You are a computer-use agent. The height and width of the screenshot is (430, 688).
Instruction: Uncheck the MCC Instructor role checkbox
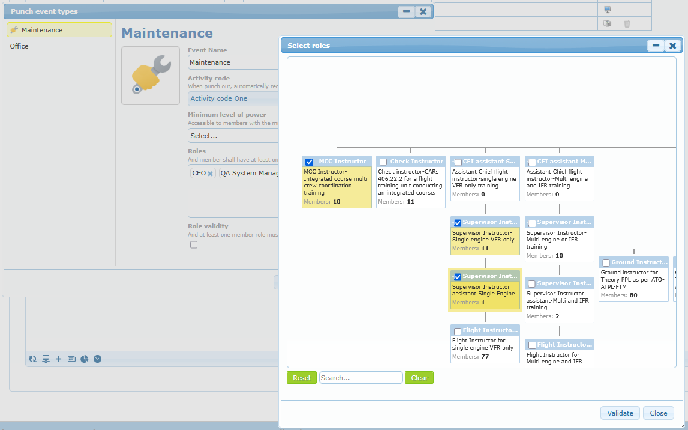pos(310,162)
